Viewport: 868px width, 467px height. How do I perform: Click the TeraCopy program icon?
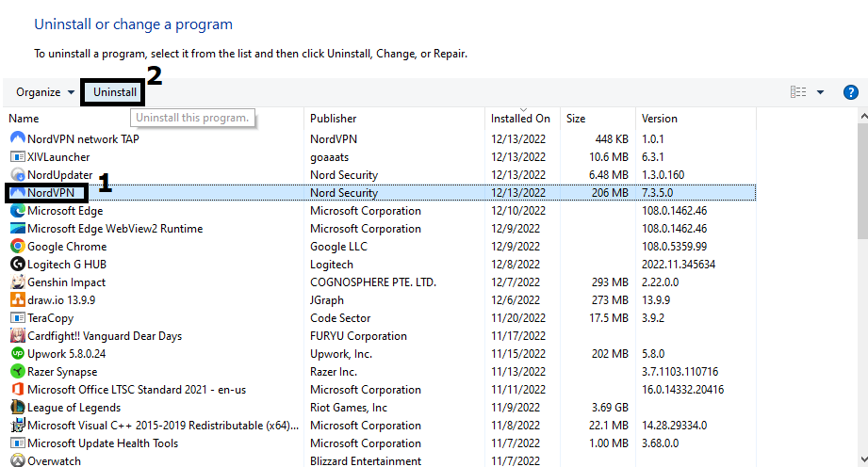click(18, 317)
